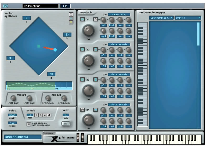Screen dimensions: 205x148
Task: Select xmode button d
Action: click(x=49, y=115)
